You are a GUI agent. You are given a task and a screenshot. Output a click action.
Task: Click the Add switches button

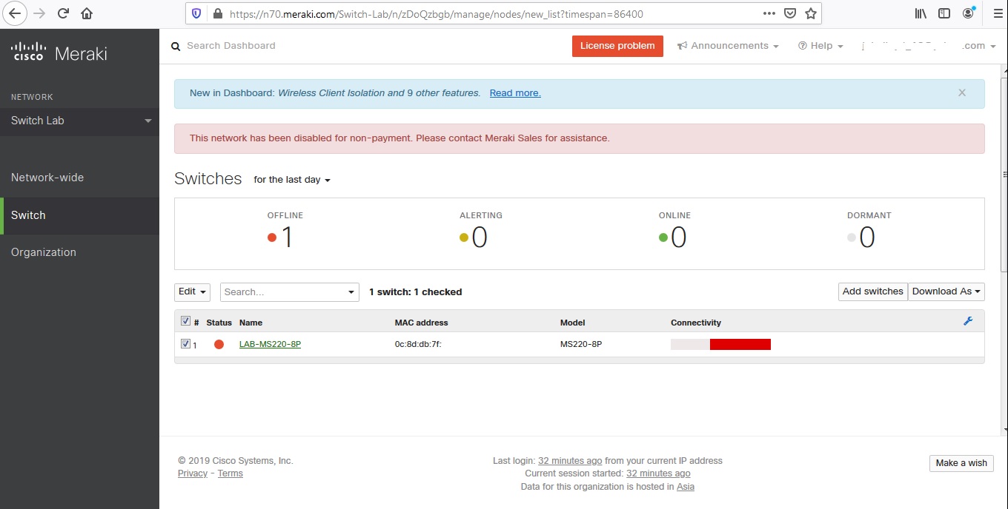(872, 291)
